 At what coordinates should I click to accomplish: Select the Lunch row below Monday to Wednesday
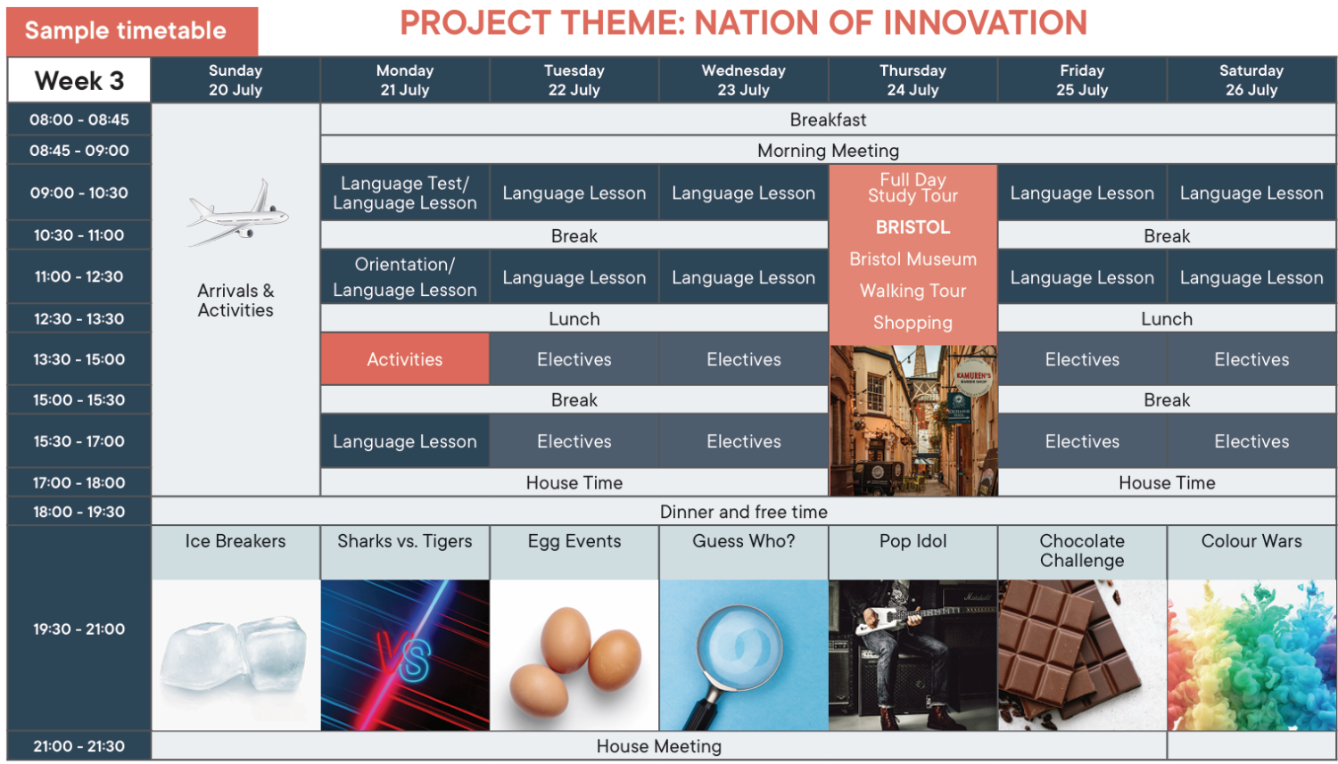574,318
